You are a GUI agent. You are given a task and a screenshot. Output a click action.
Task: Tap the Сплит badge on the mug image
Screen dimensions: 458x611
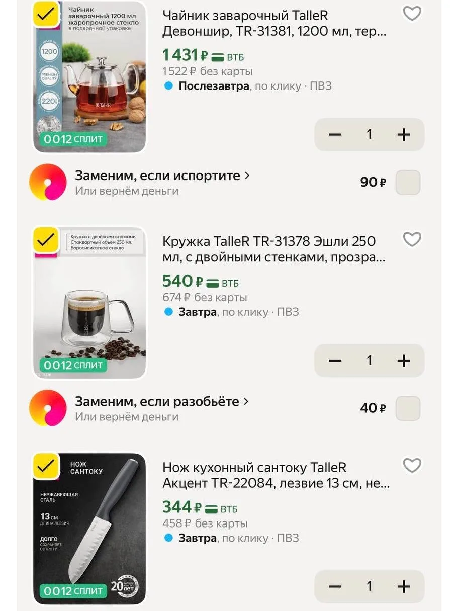[x=73, y=365]
